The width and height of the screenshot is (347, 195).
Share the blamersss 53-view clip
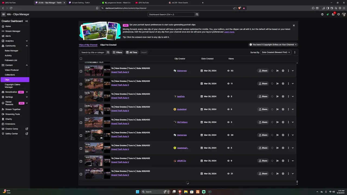coord(263,71)
